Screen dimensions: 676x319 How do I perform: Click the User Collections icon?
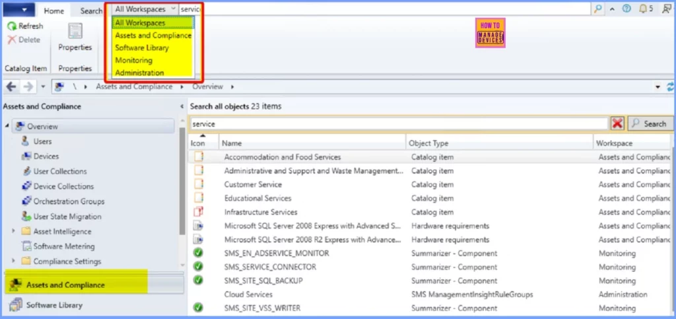[26, 171]
